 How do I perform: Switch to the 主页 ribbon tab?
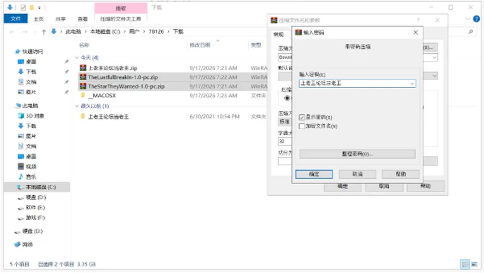39,19
